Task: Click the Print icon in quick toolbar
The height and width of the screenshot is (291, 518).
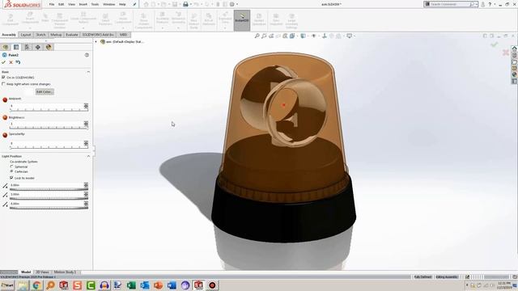Action: [185, 4]
